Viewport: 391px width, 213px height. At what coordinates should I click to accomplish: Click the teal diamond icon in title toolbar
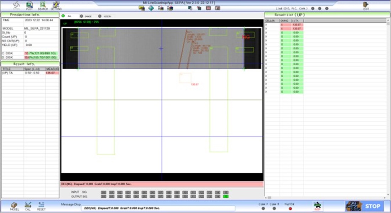point(151,8)
